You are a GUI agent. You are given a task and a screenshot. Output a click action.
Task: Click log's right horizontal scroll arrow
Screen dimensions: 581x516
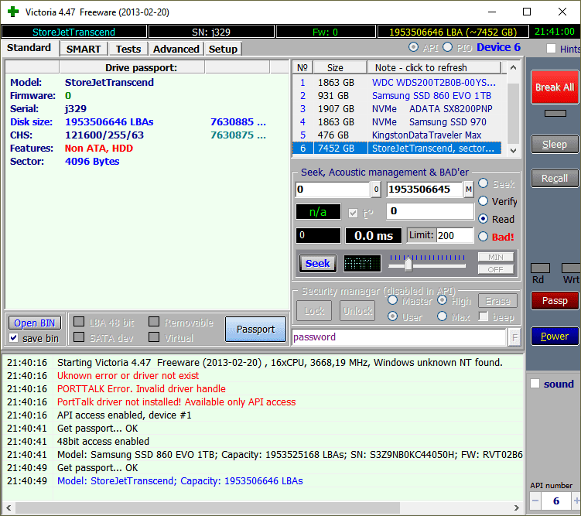click(517, 507)
